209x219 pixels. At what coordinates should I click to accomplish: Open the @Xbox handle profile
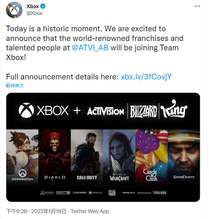[x=35, y=13]
